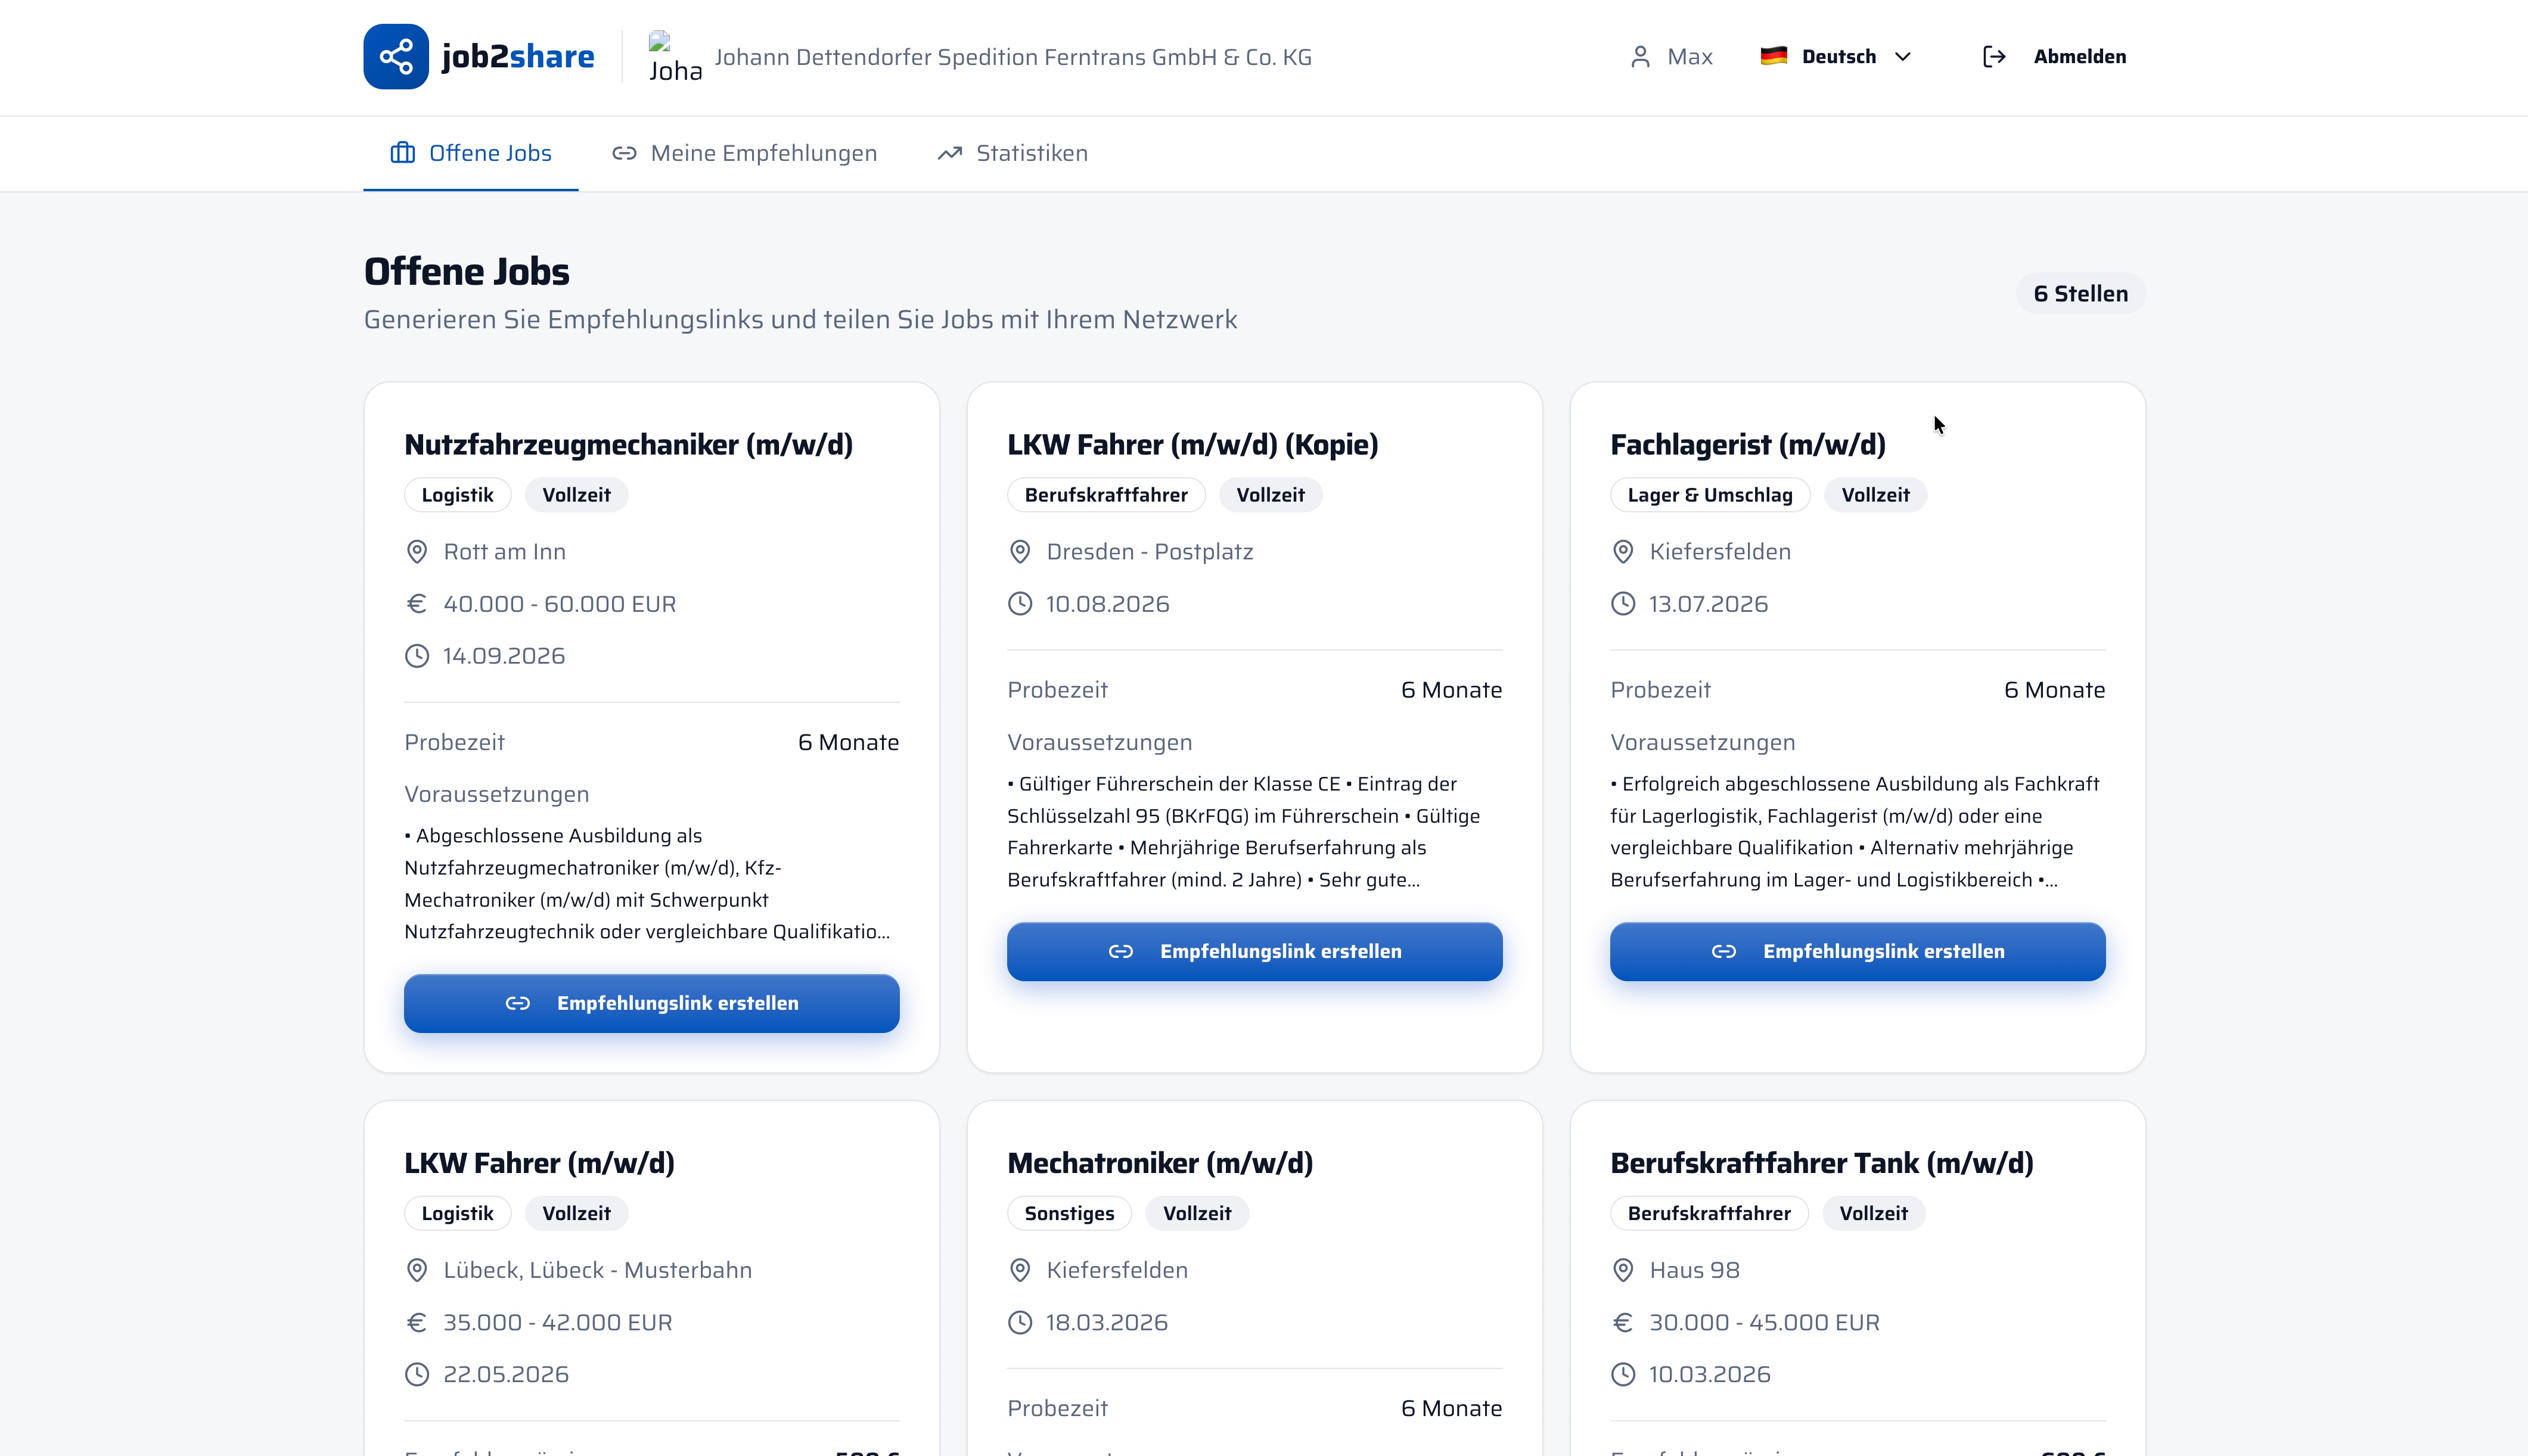The height and width of the screenshot is (1456, 2528).
Task: Click euro icon beside 30.000 - 45.000 EUR
Action: 1623,1322
